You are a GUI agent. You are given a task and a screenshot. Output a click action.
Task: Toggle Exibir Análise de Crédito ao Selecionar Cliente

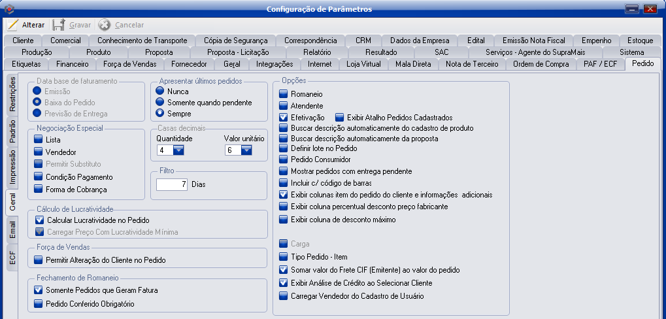283,283
